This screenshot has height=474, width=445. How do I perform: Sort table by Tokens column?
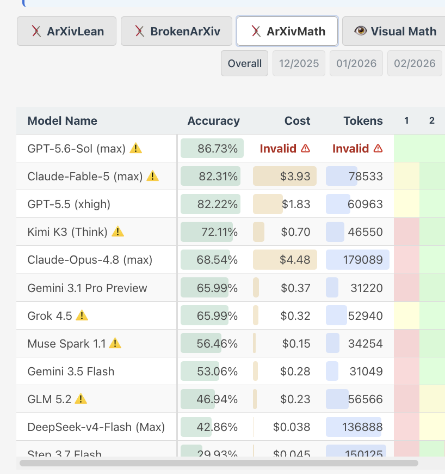tap(363, 120)
